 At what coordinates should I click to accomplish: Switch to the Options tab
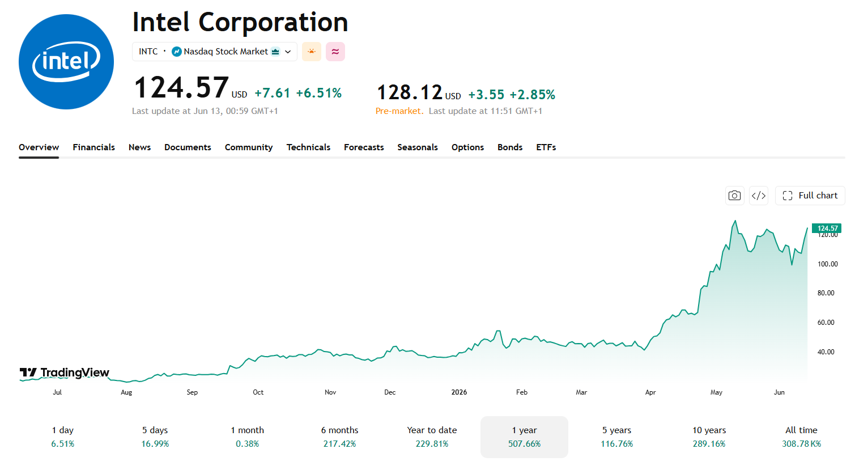467,147
